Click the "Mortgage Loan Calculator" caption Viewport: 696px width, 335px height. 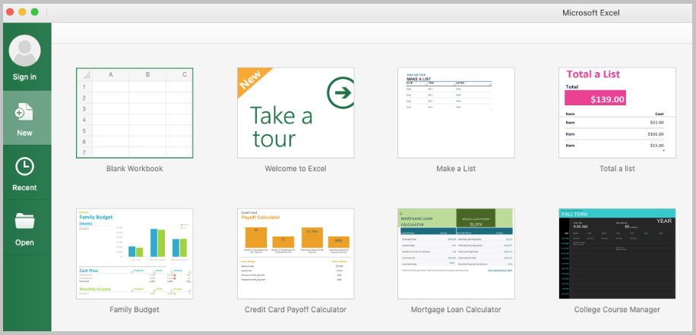click(456, 309)
